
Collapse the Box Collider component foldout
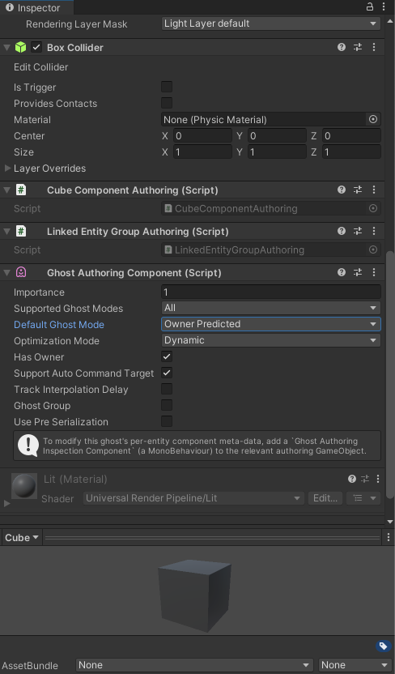click(x=6, y=47)
